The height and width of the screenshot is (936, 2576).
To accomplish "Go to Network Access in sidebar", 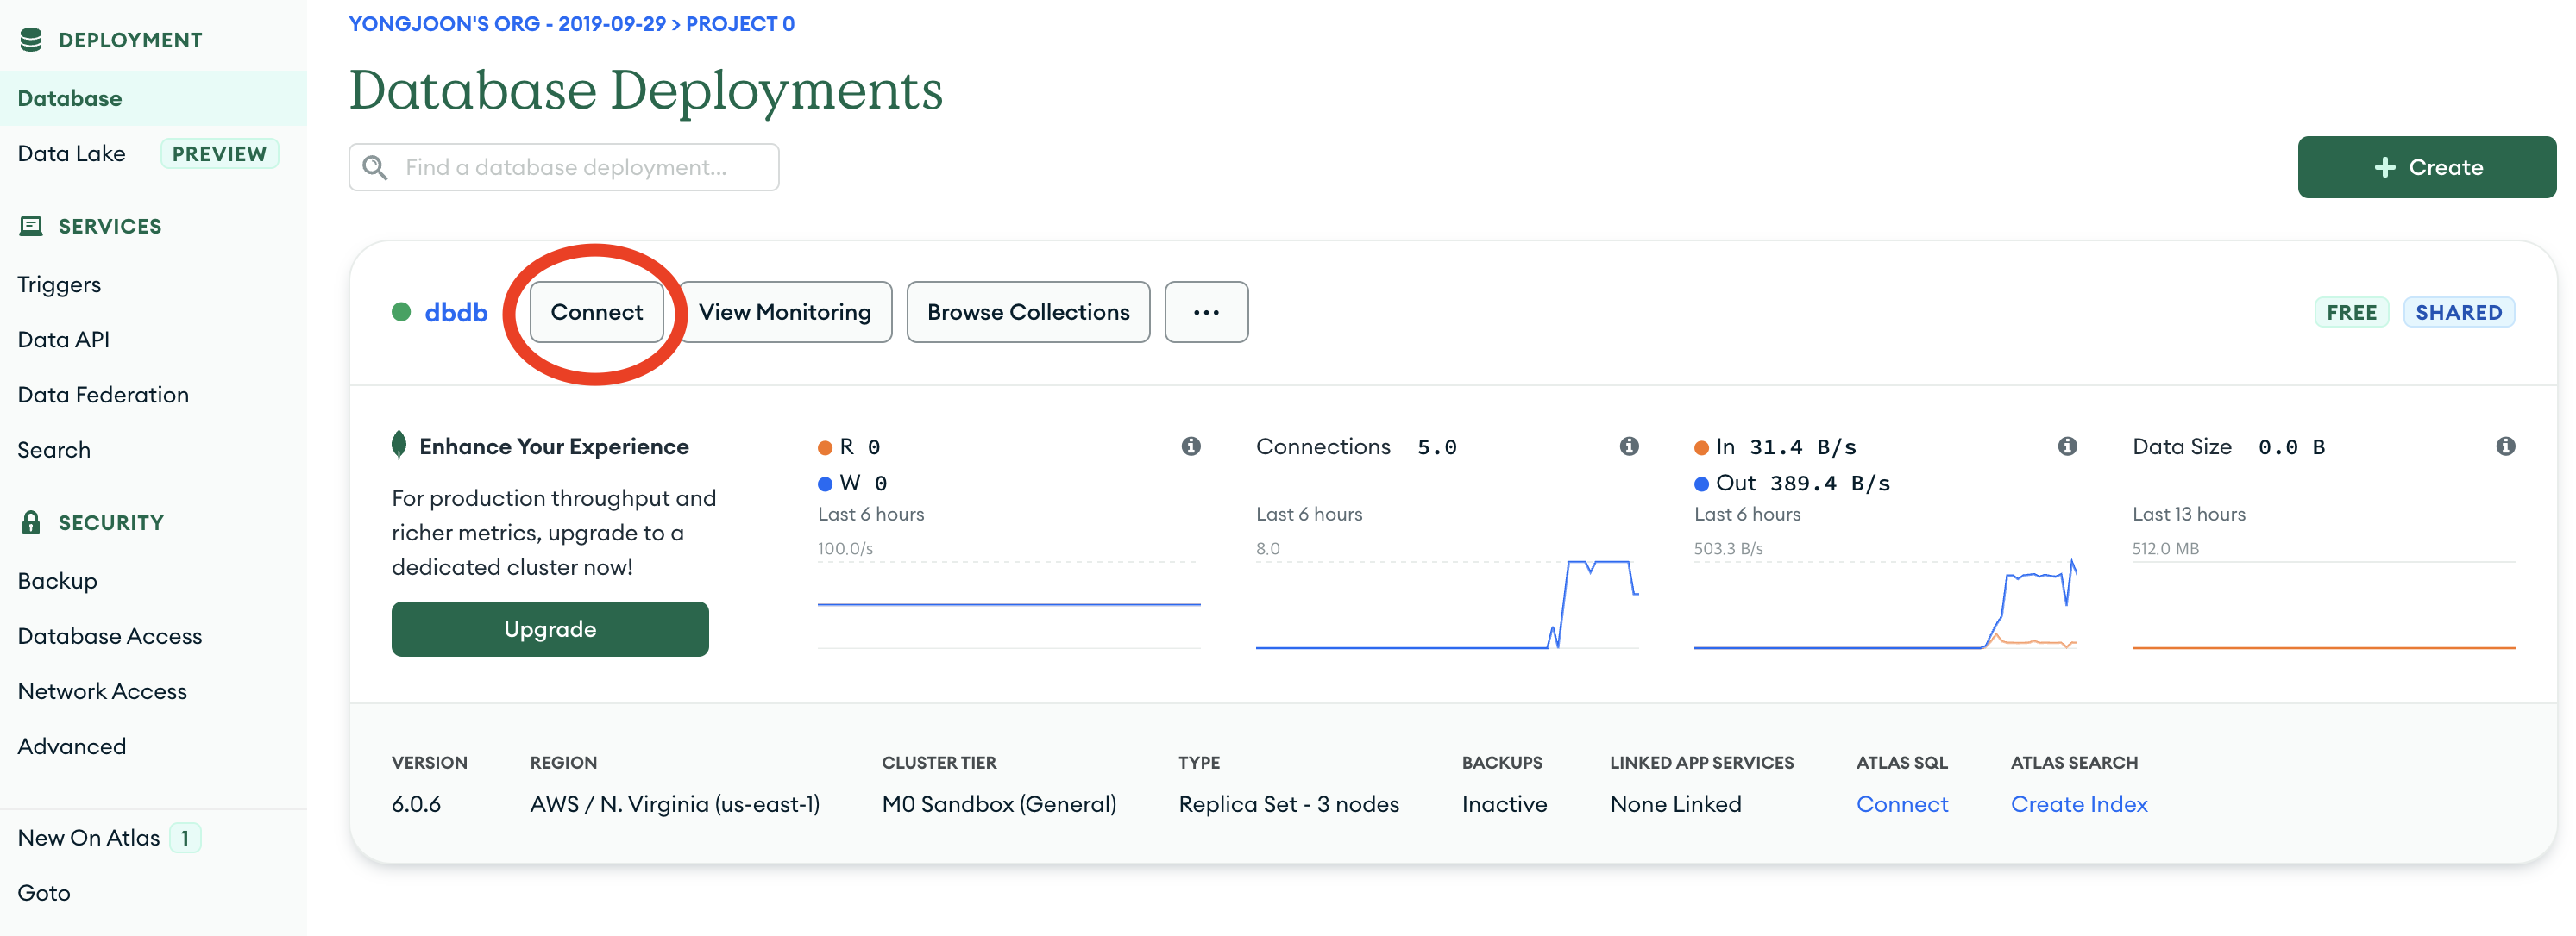I will [102, 691].
